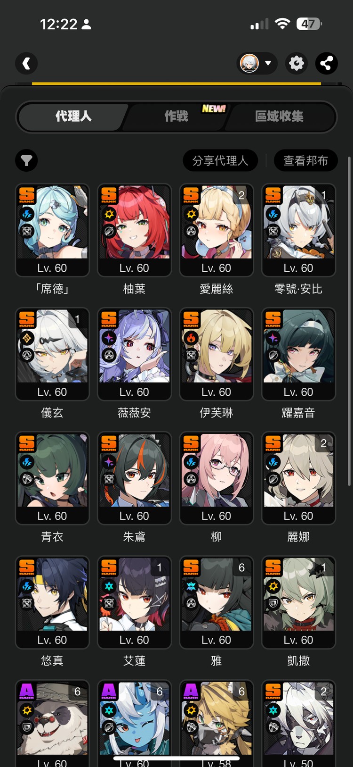This screenshot has height=767, width=353.
Task: Click the vertical scrollbar on the right edge
Action: [349, 321]
